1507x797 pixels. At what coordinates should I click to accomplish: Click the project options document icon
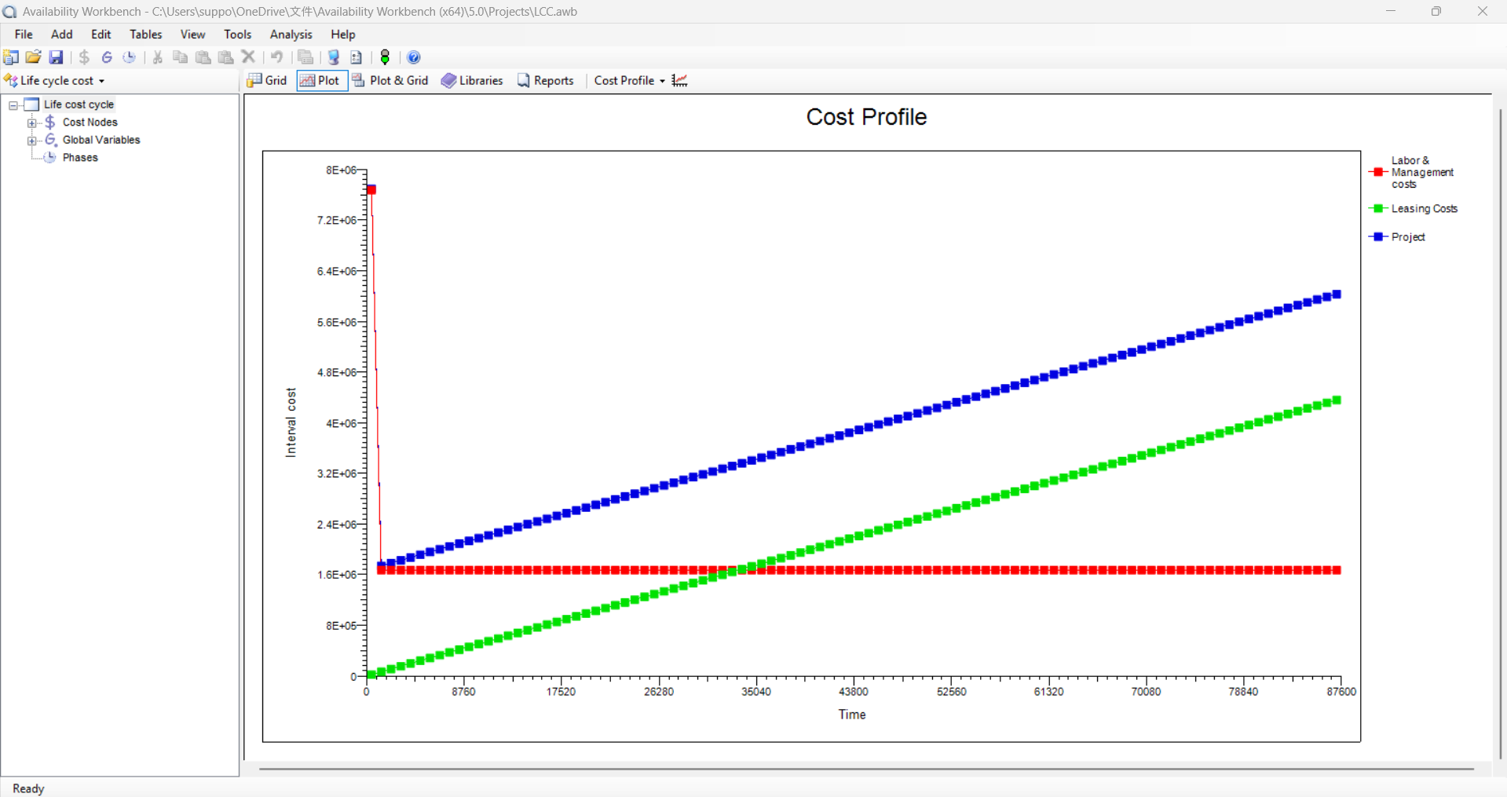356,57
